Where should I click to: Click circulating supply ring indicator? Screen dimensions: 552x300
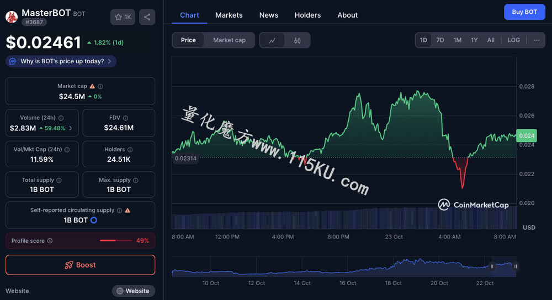(x=94, y=220)
